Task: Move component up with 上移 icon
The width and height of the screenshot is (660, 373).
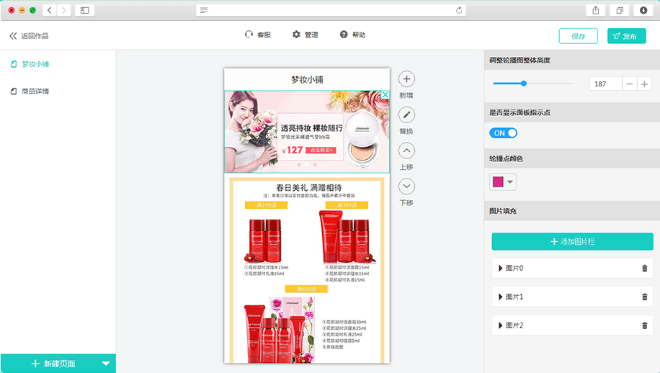Action: click(x=406, y=150)
